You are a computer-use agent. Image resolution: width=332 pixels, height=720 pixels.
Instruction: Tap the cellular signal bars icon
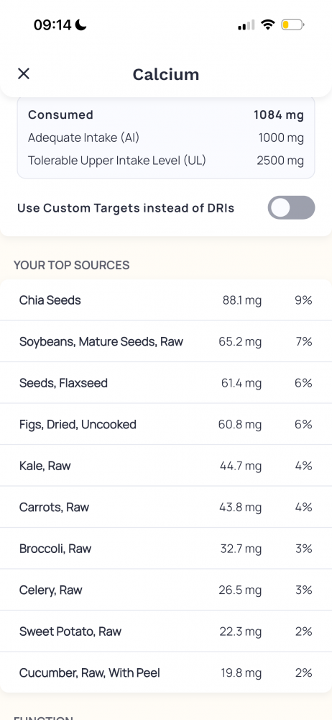click(246, 24)
